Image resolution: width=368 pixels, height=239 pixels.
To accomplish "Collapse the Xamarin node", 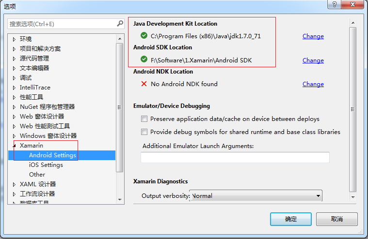I will (x=15, y=146).
